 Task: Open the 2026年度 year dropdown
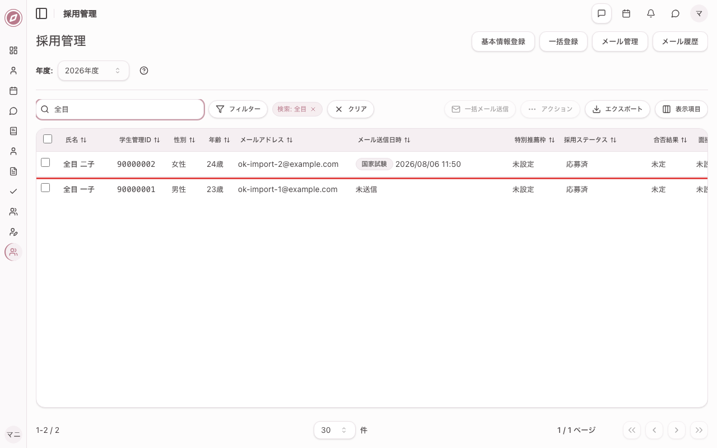[94, 71]
